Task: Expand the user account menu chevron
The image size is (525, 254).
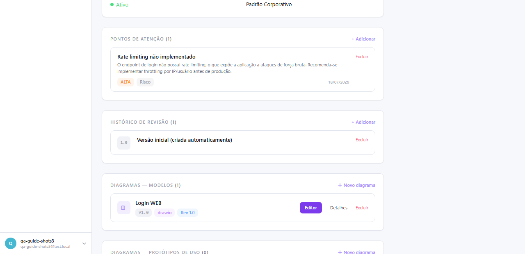Action: point(84,243)
